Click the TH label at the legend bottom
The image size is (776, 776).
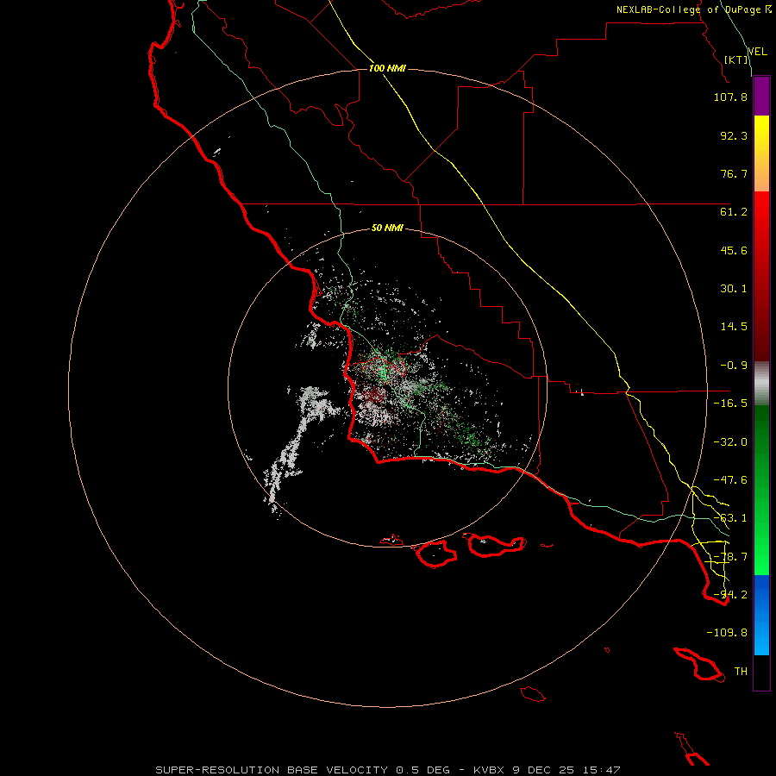(741, 672)
